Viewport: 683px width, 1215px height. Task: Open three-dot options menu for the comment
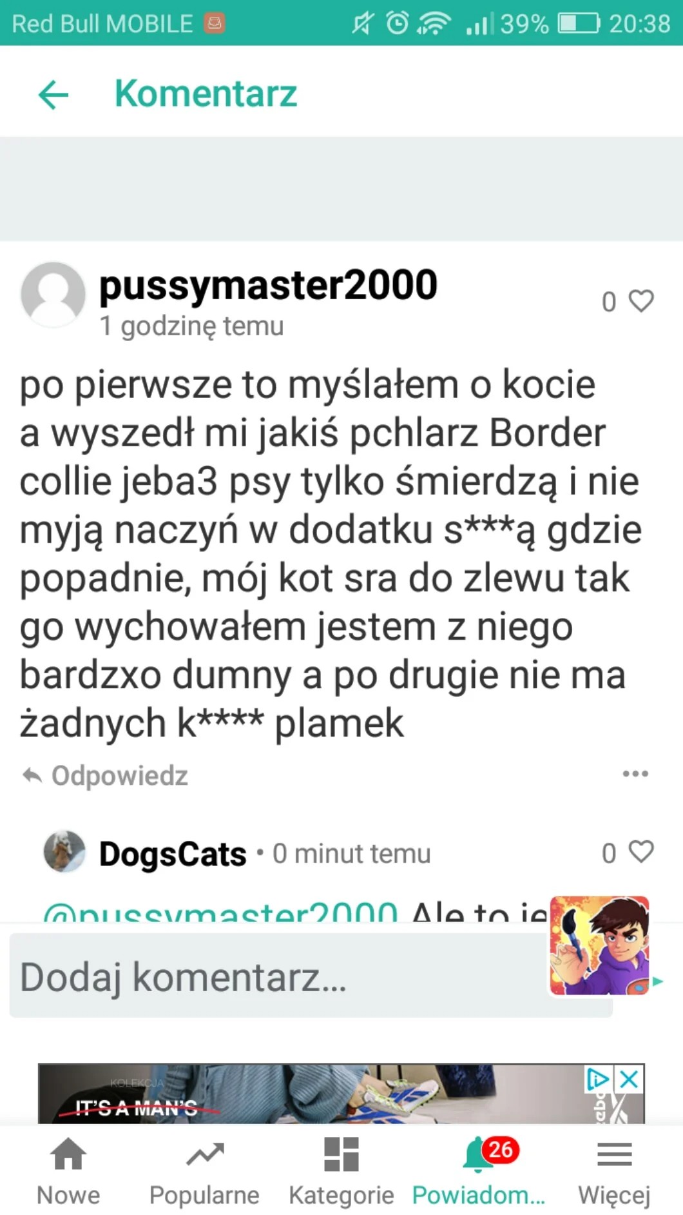[635, 773]
